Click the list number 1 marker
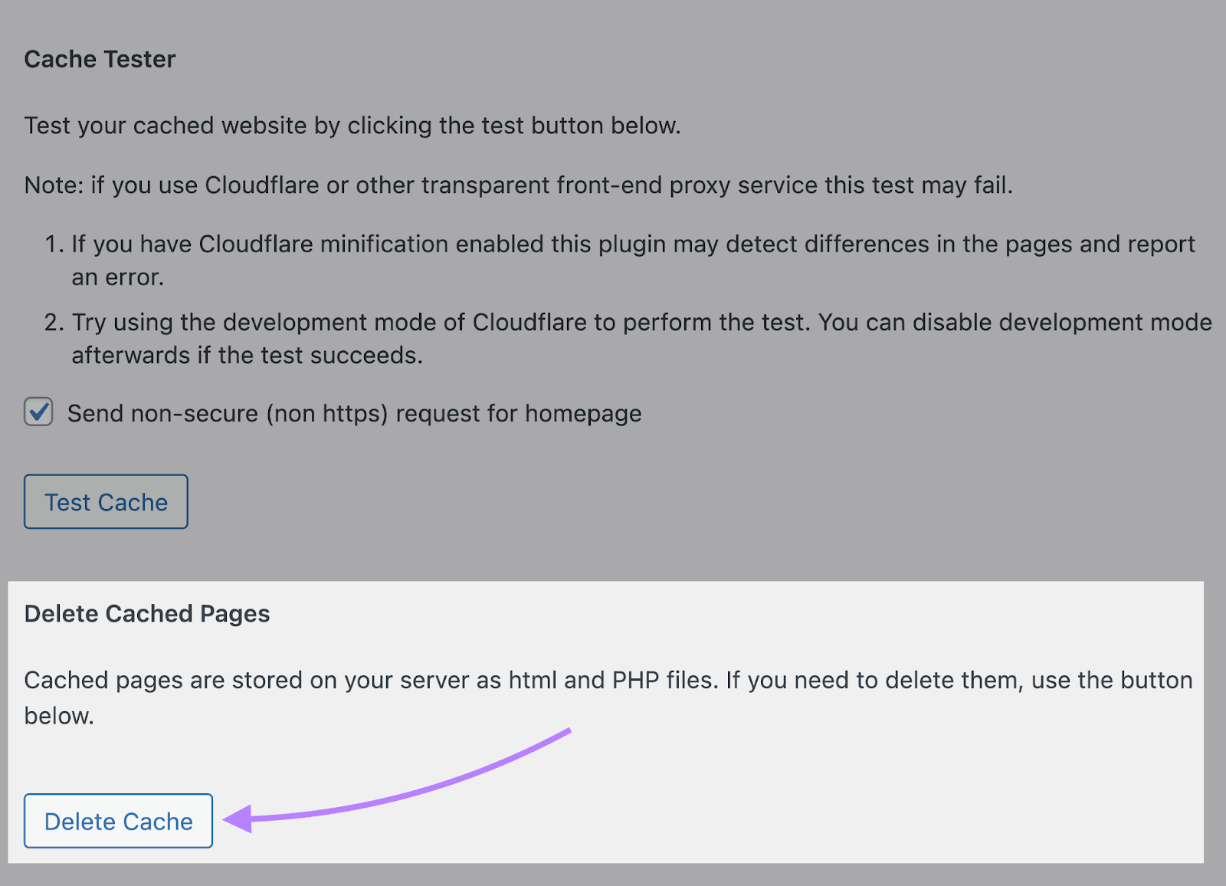Image resolution: width=1226 pixels, height=886 pixels. tap(54, 244)
